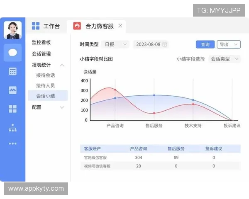Image resolution: width=249 pixels, height=199 pixels.
Task: Select the 会话小结 report
Action: (48, 96)
